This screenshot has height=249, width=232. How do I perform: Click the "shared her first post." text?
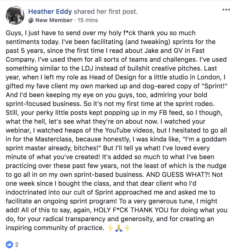point(106,11)
